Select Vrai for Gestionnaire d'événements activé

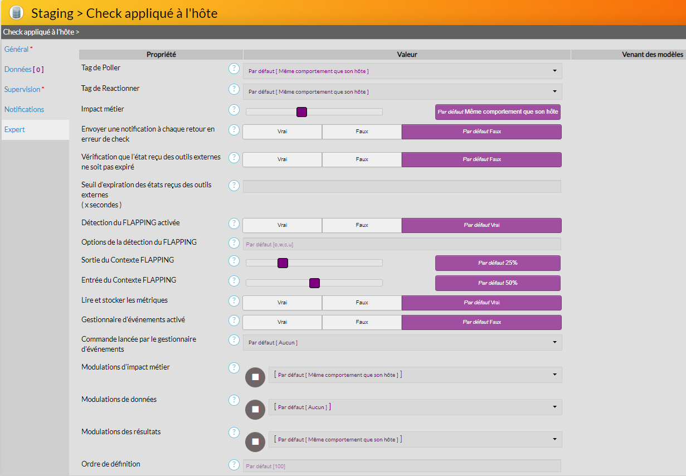(x=283, y=322)
